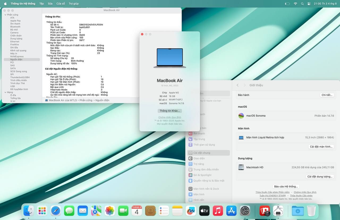Launch the Mail app from the Dock
Viewport: 340px width, 220px height.
(83, 211)
